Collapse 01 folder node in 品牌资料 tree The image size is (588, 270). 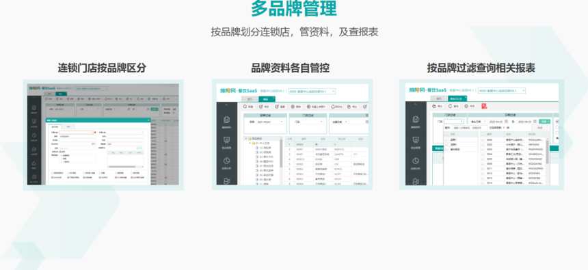coord(250,143)
